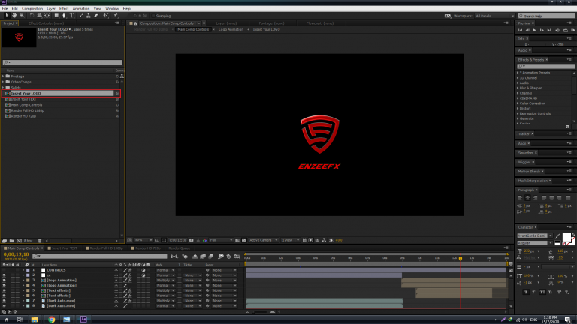
Task: Toggle the composition viewer lock icon
Action: tap(135, 23)
